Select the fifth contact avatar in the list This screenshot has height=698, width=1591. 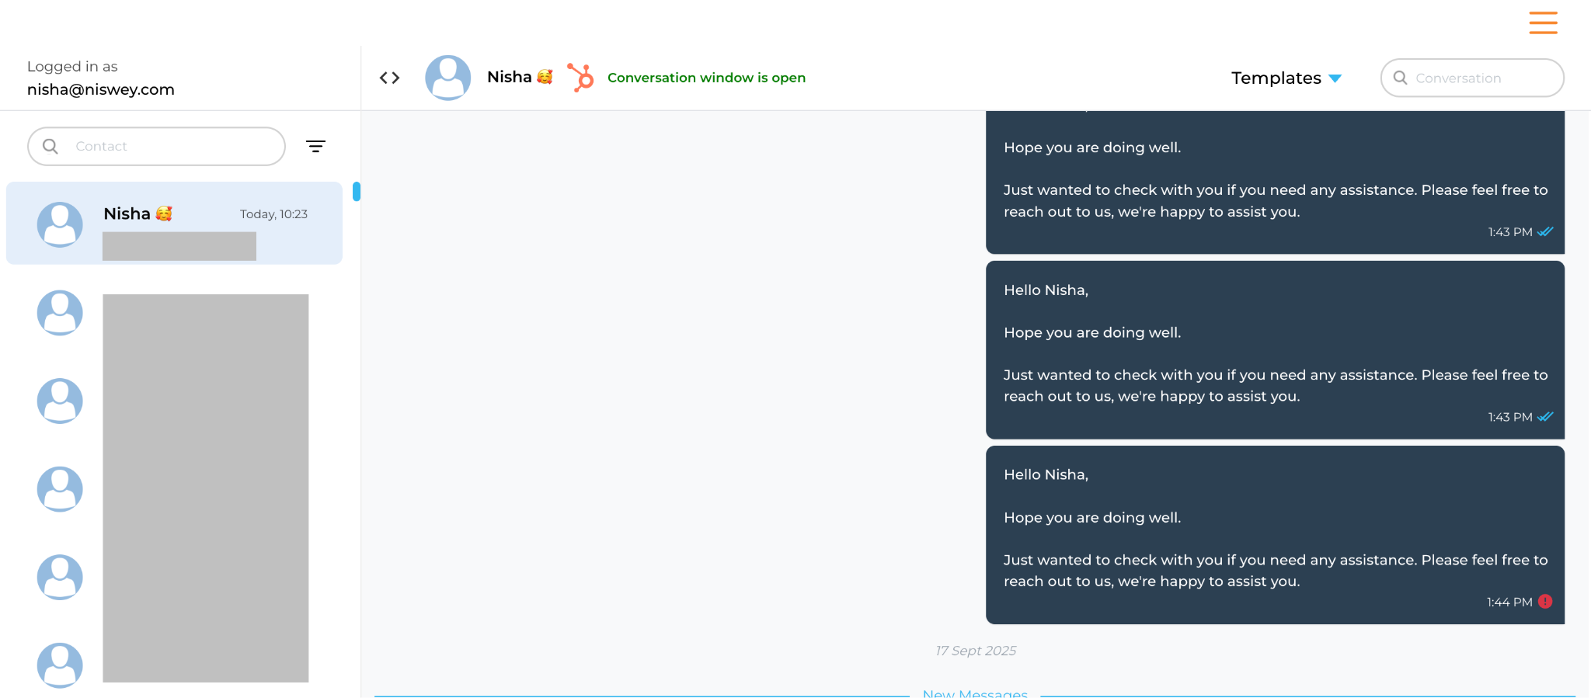(60, 577)
